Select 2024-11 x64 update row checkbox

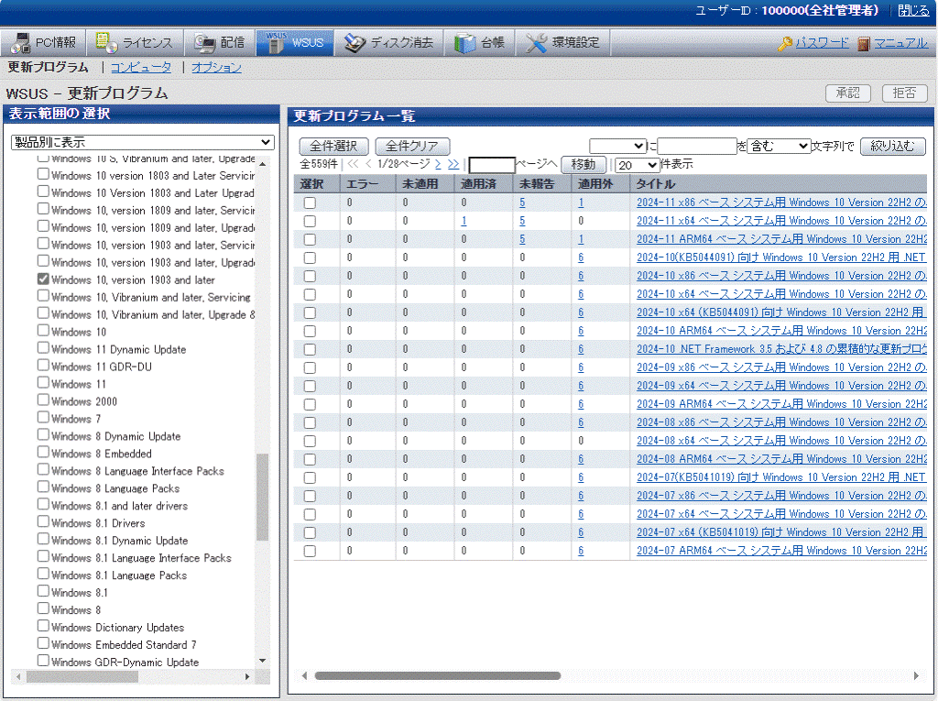pyautogui.click(x=310, y=222)
